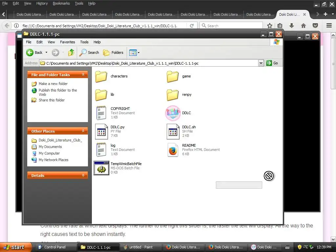The height and width of the screenshot is (252, 336).
Task: Select the lib folder icon
Action: coord(101,95)
